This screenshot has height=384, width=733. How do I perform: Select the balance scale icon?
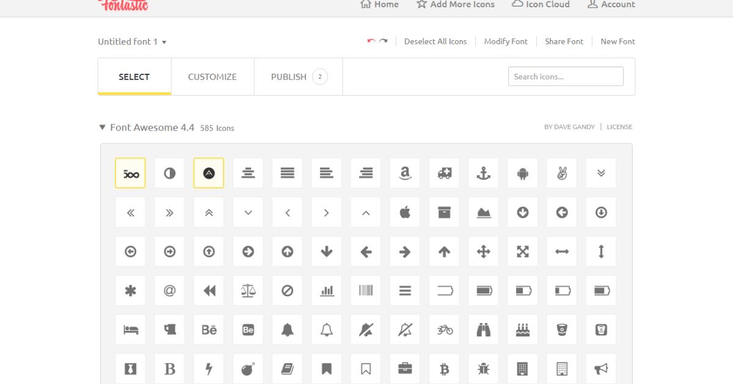[248, 291]
